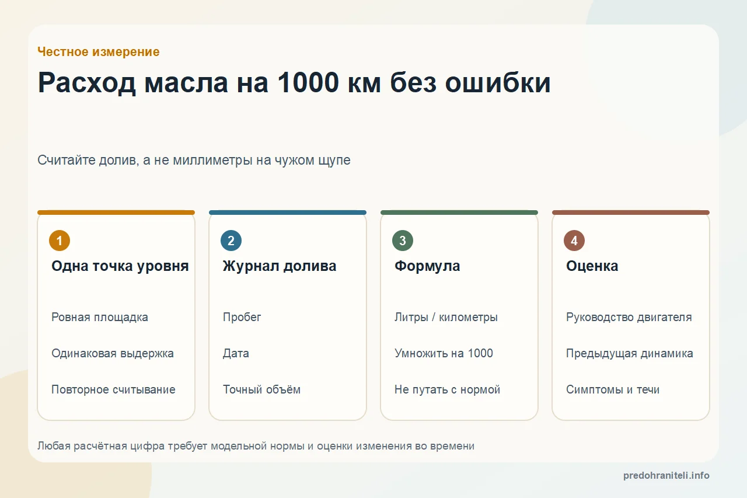Click card title 'Оценка'
Screen dimensions: 747x498
tap(592, 266)
